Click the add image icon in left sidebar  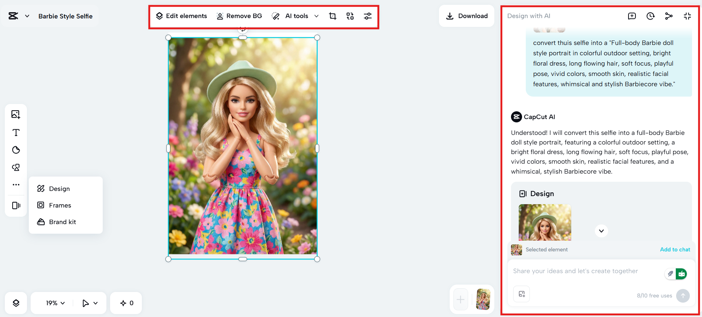tap(16, 114)
